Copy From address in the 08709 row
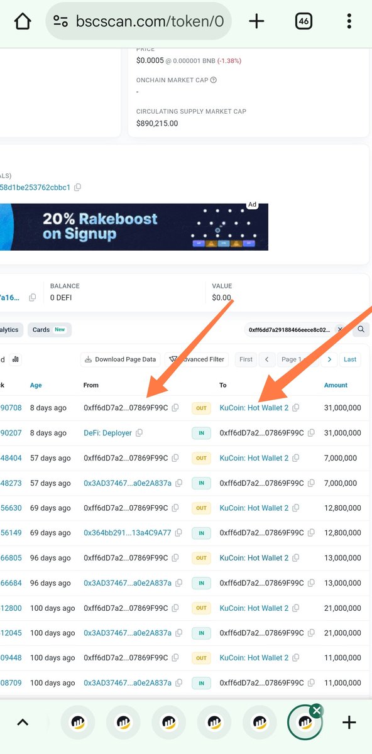This screenshot has height=754, width=372. pyautogui.click(x=179, y=683)
